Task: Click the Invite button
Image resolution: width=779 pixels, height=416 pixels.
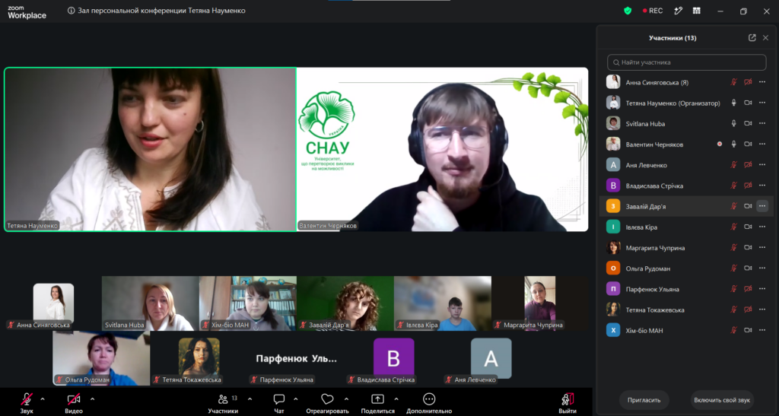Action: click(644, 400)
